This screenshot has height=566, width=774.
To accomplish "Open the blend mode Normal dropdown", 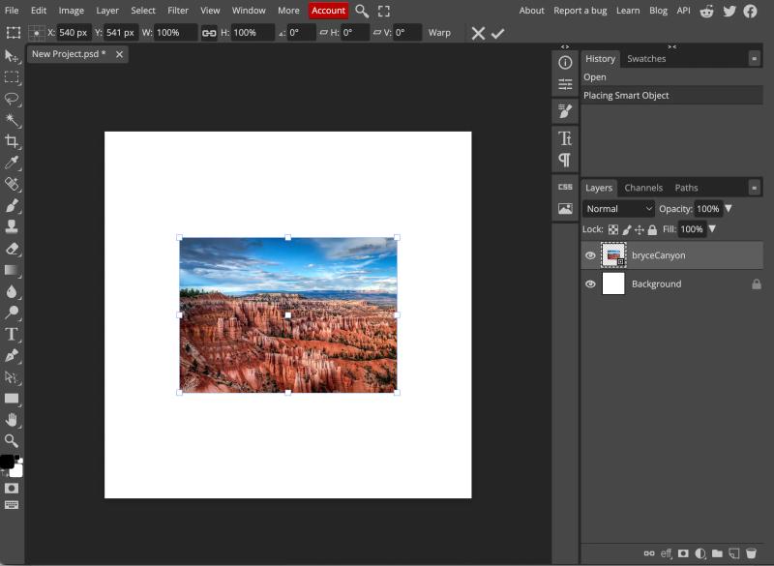I will (x=618, y=209).
